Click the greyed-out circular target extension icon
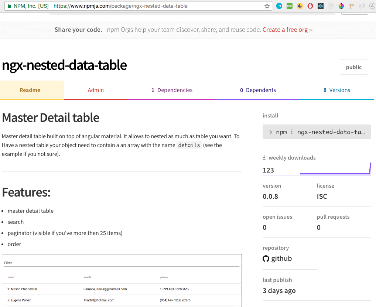This screenshot has height=307, width=376. click(331, 6)
